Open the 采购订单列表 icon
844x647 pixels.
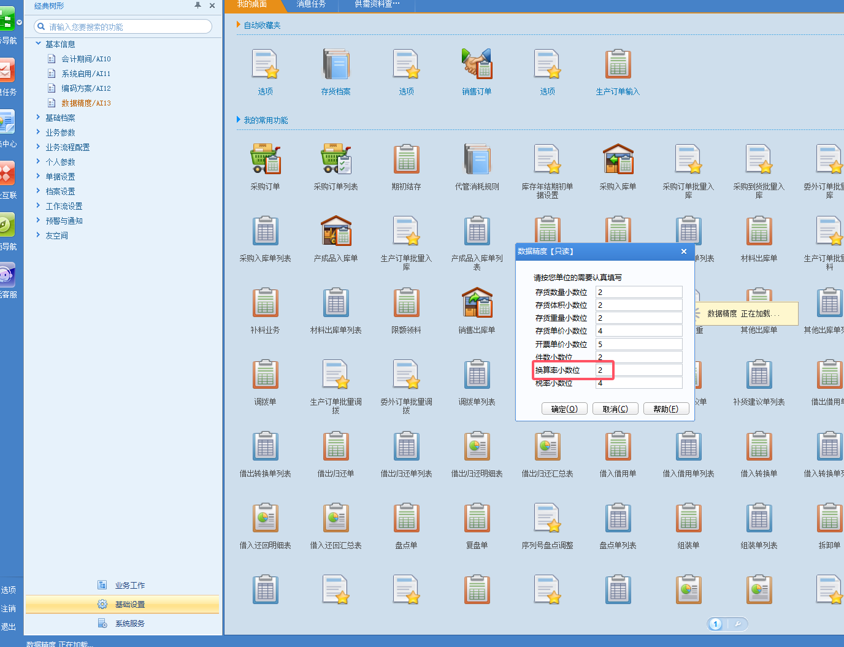tap(336, 159)
